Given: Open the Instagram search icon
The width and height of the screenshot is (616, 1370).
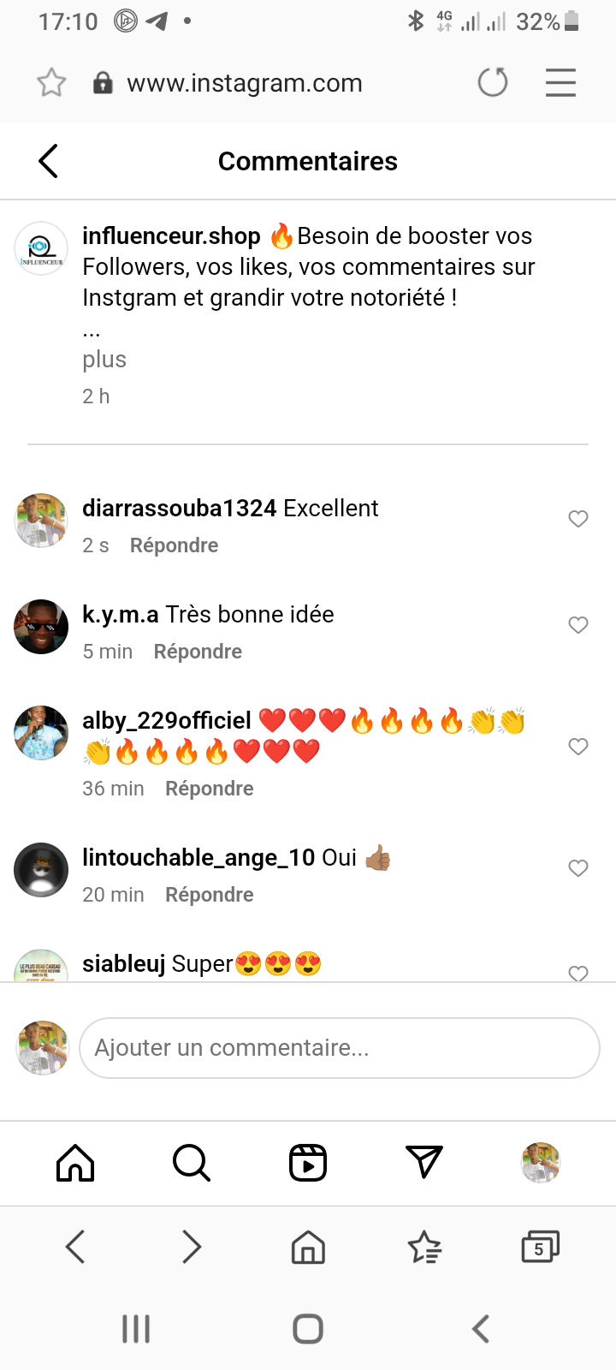Looking at the screenshot, I should tap(191, 1163).
